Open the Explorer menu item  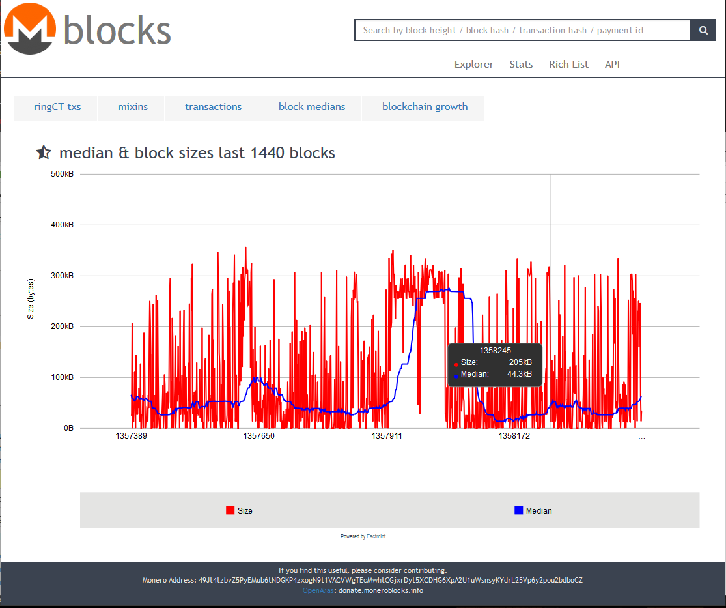(x=473, y=65)
